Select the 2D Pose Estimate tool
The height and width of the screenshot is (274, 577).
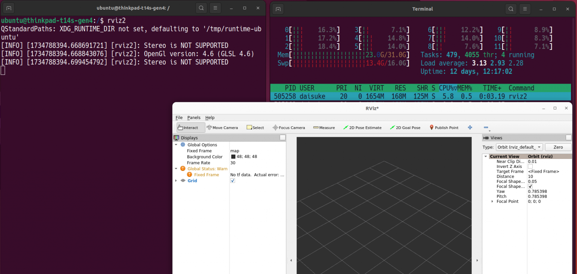(x=362, y=127)
